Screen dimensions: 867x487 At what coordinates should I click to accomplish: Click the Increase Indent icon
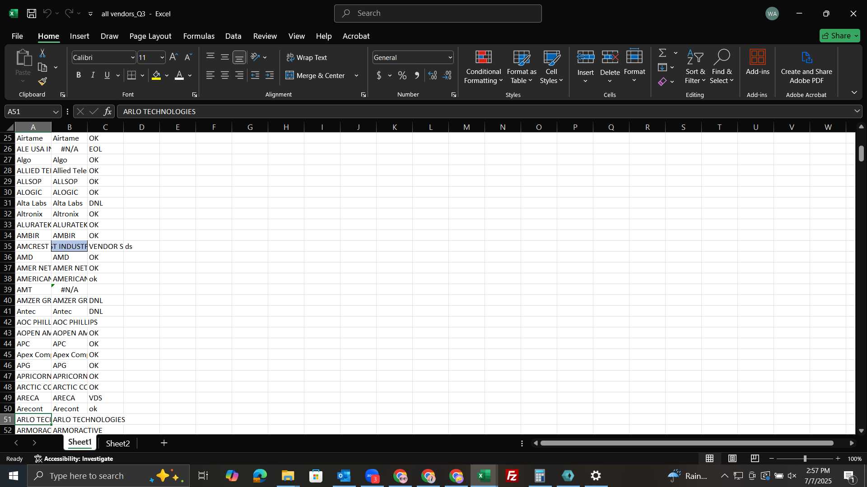tap(270, 75)
